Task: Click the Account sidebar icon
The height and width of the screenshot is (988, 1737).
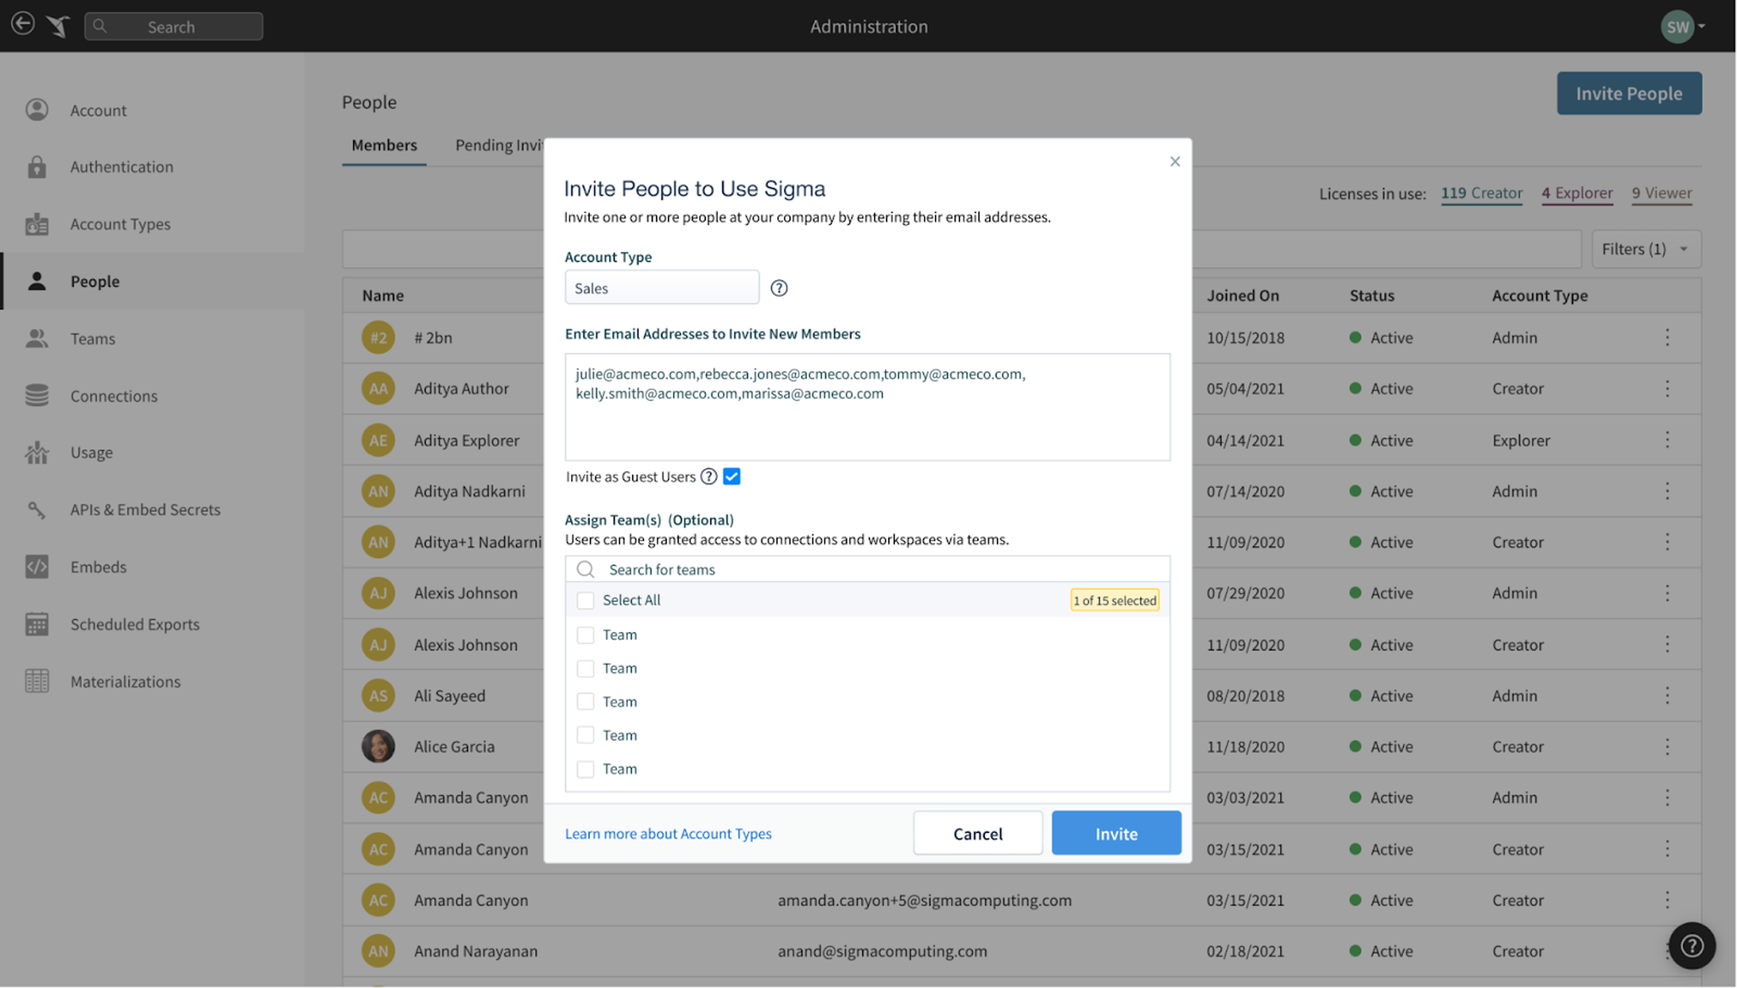Action: pyautogui.click(x=37, y=110)
